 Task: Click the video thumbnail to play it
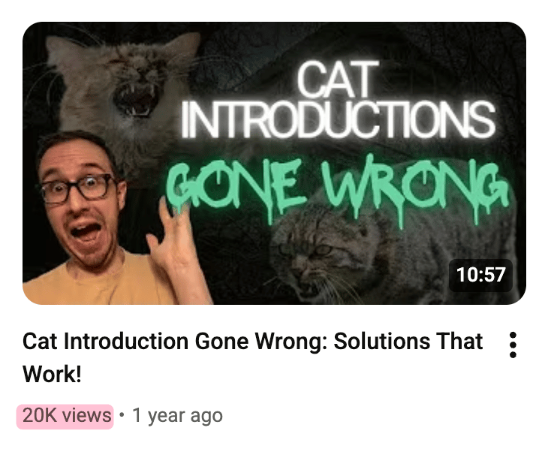coord(274,163)
